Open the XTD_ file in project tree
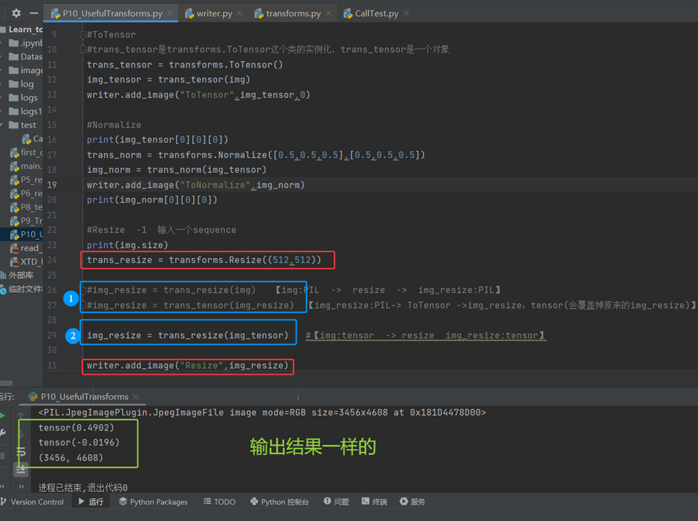The width and height of the screenshot is (698, 521). tap(26, 262)
